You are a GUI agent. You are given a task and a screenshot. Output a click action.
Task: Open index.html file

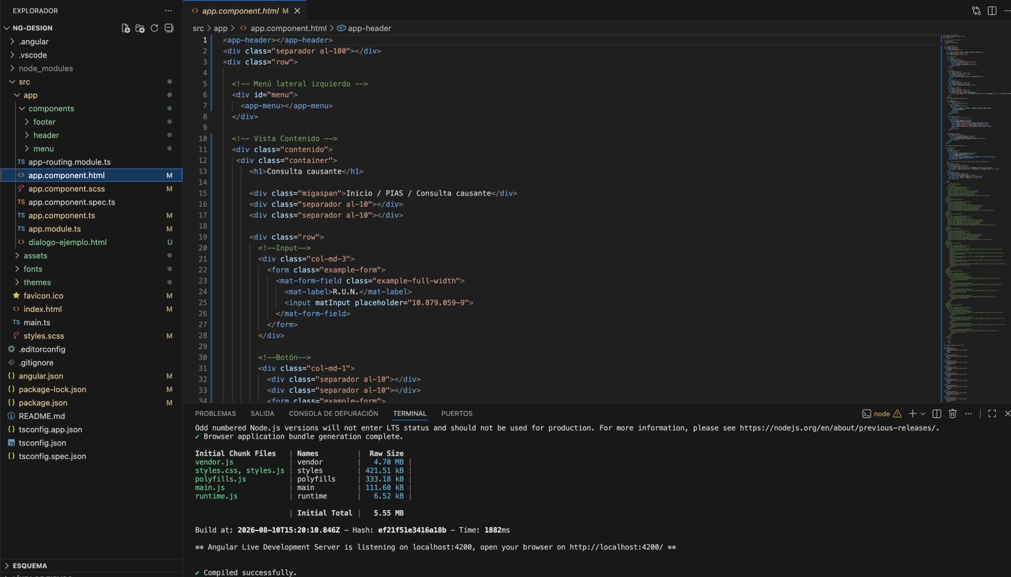(91, 309)
